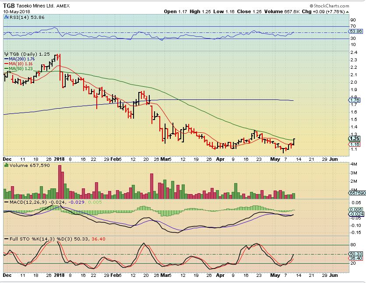Image resolution: width=366 pixels, height=283 pixels.
Task: Click the TGB (Daily) 1.25 label
Action: pos(29,54)
